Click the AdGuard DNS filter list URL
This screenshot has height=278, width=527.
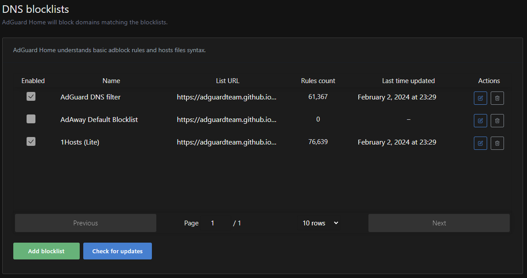point(227,97)
